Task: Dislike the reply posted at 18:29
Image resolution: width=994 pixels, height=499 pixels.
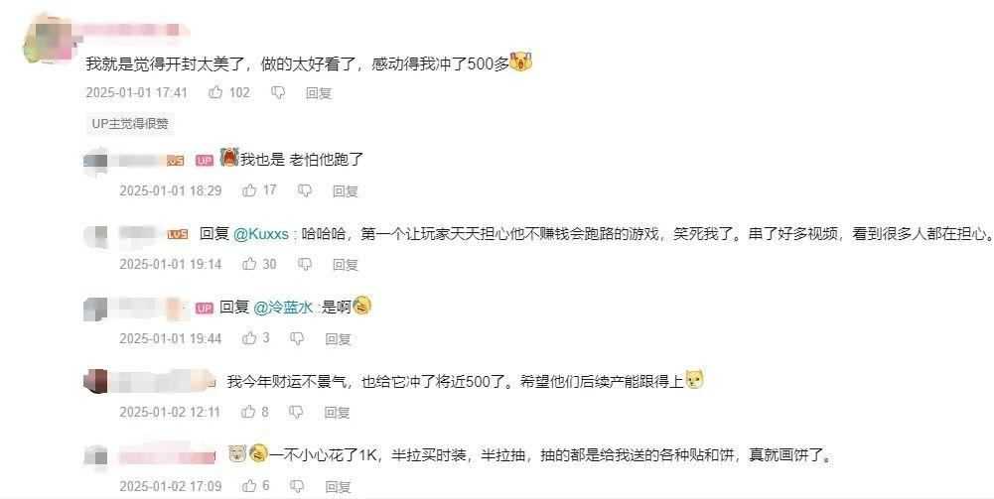Action: click(305, 190)
